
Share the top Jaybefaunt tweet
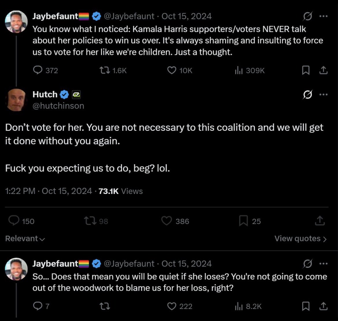click(324, 70)
